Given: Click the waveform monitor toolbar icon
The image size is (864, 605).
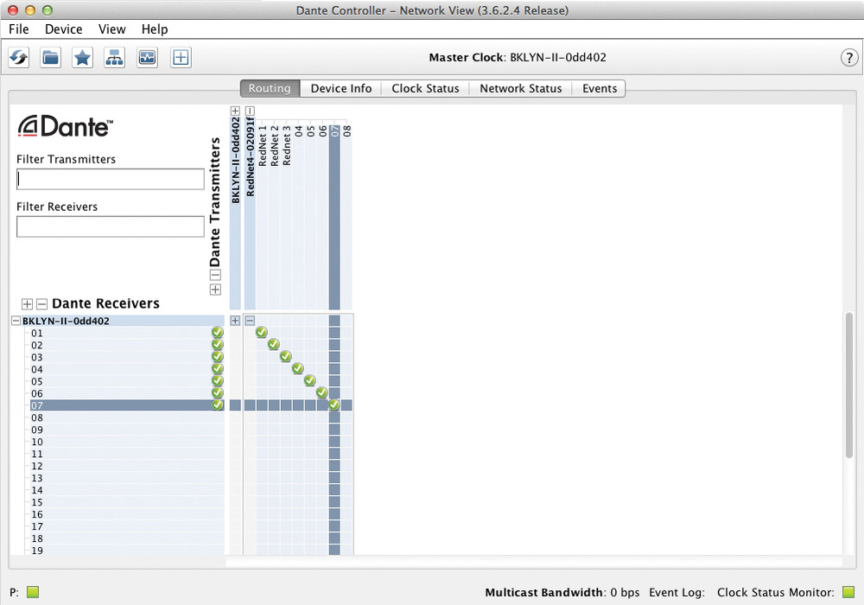Looking at the screenshot, I should click(147, 58).
